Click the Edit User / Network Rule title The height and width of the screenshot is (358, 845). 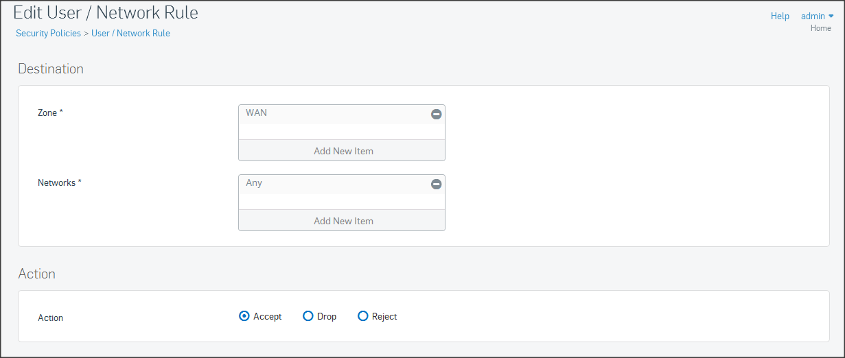106,12
